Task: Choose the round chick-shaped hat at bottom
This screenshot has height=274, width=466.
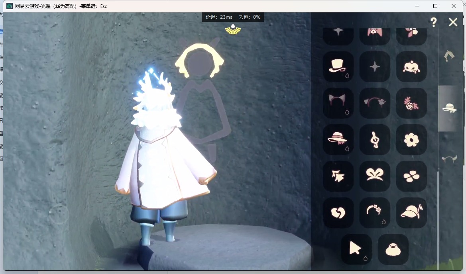Action: click(393, 249)
